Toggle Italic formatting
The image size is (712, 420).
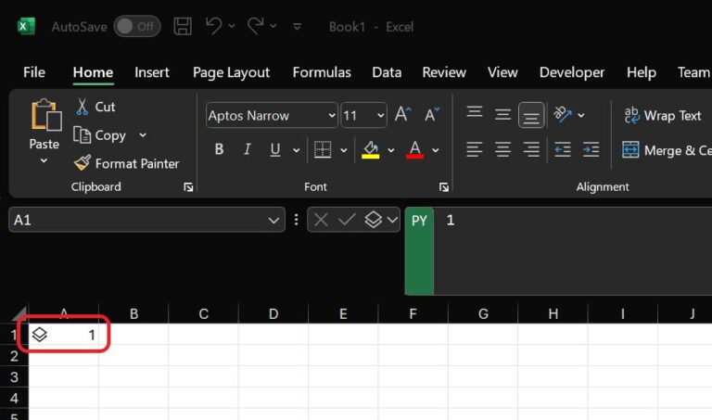click(x=247, y=149)
